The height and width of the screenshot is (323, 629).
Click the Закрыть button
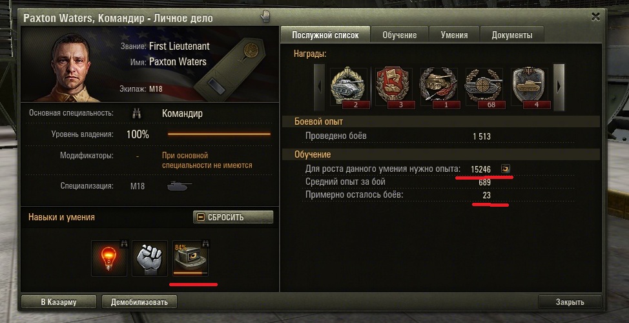tap(570, 302)
